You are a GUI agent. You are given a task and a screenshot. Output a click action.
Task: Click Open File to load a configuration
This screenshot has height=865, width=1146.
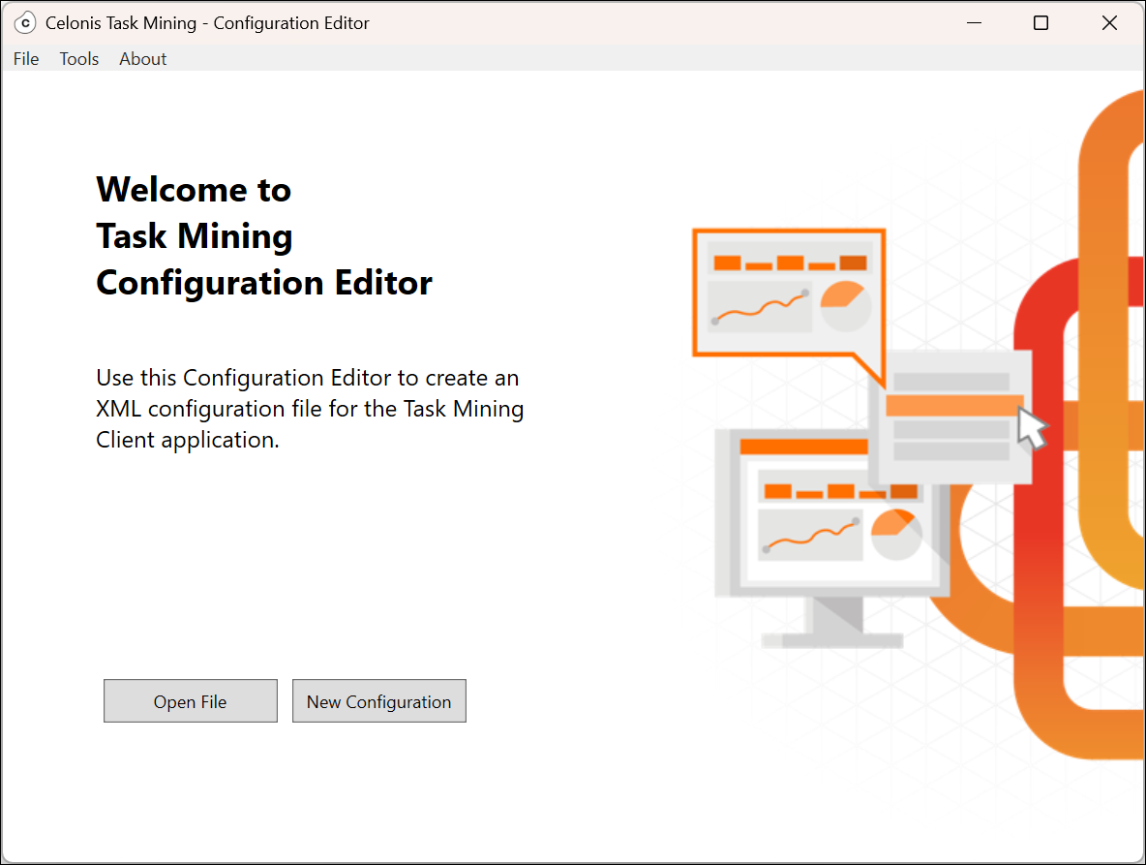(x=190, y=700)
